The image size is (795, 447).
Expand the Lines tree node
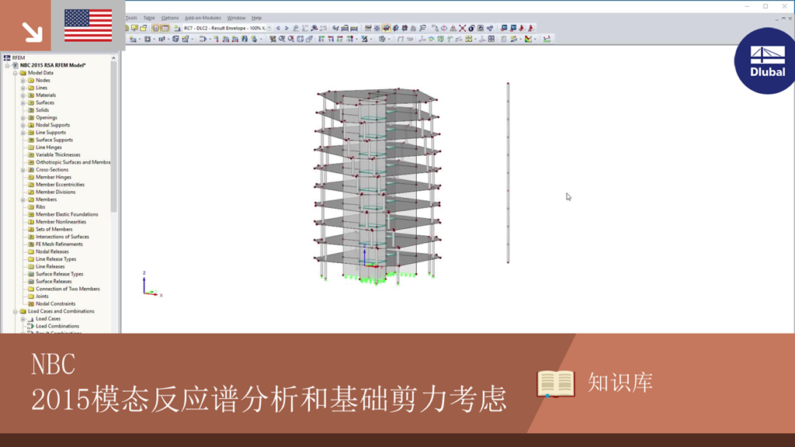[23, 88]
